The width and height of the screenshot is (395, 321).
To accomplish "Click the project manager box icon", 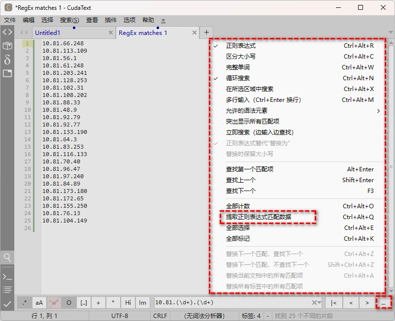I will (x=7, y=46).
